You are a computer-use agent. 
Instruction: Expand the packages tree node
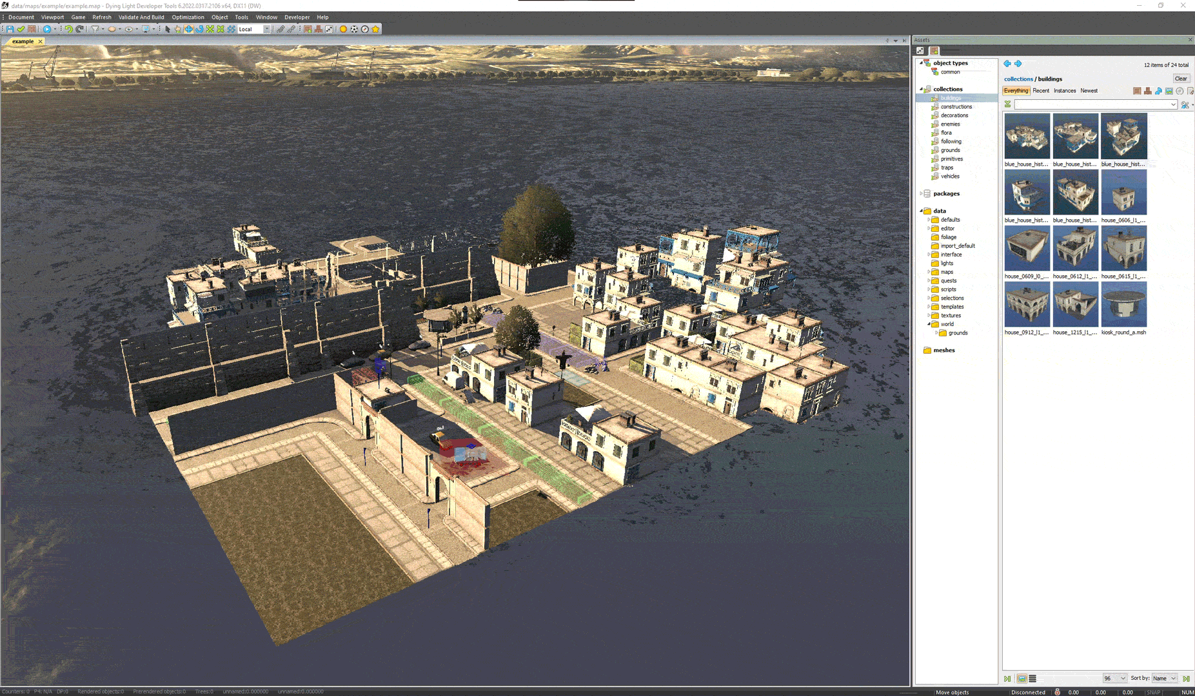921,193
